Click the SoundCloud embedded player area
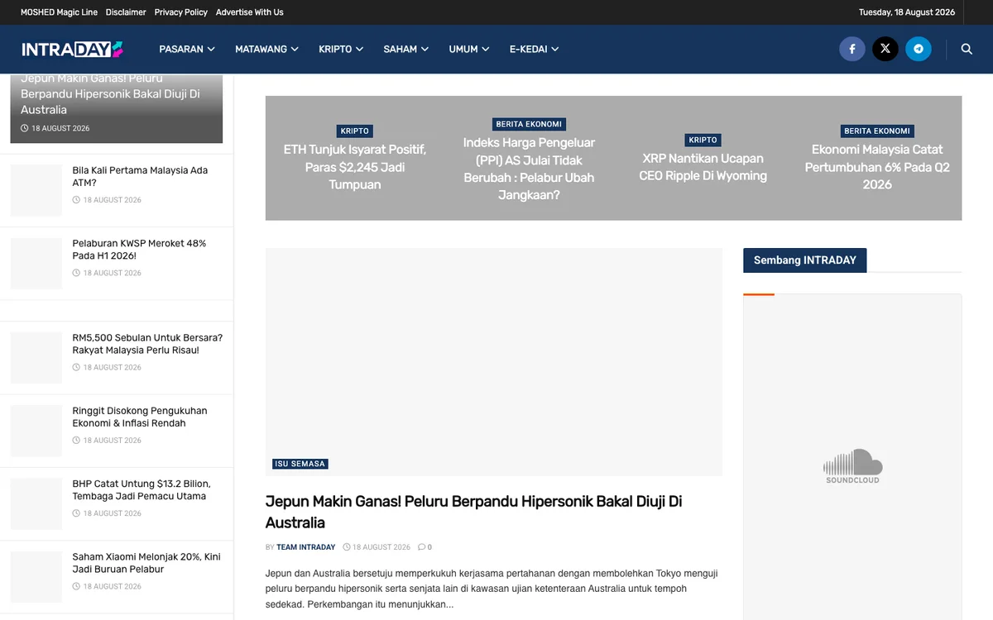Viewport: 993px width, 620px height. [852, 457]
